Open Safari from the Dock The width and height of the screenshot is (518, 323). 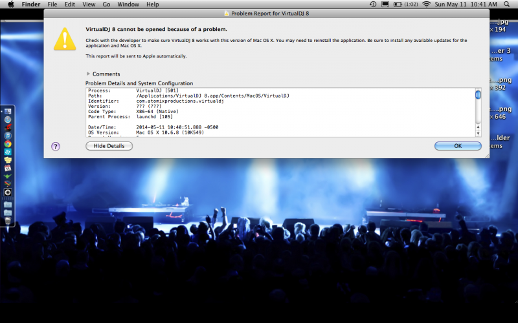pos(8,120)
